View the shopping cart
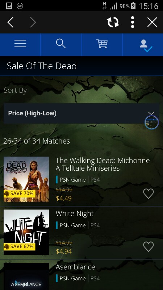The height and width of the screenshot is (290, 163). 102,44
